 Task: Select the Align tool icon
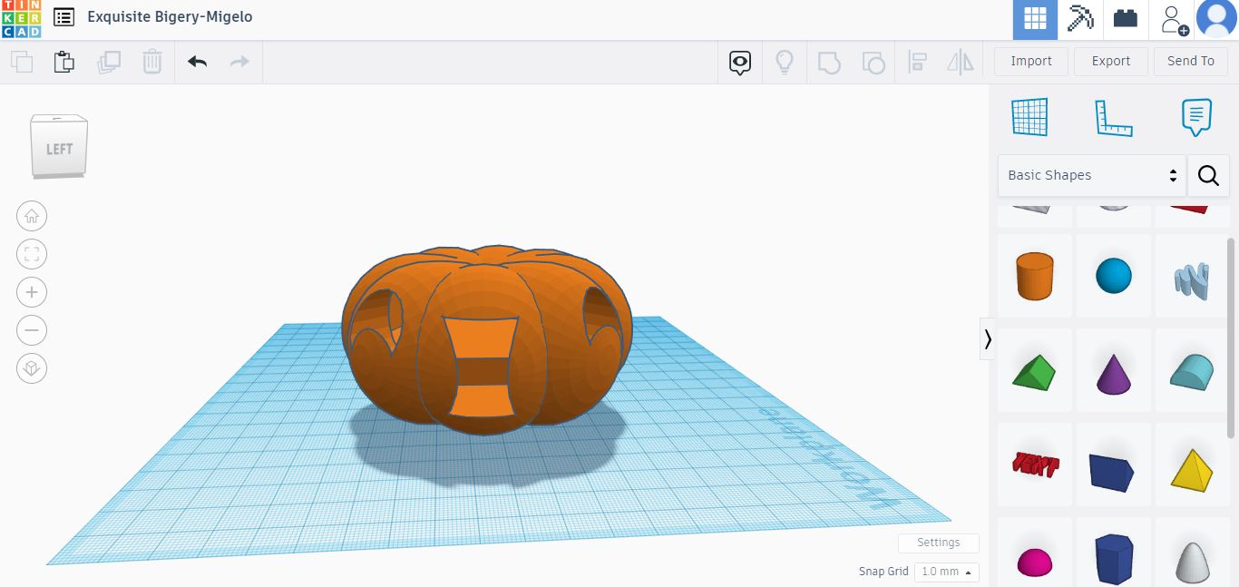917,62
